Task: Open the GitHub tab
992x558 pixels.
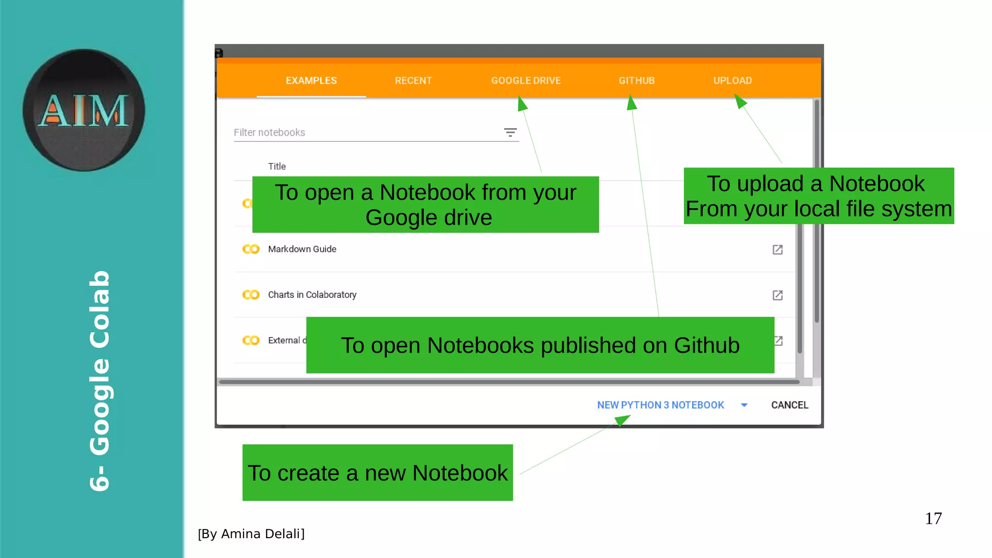Action: [636, 80]
